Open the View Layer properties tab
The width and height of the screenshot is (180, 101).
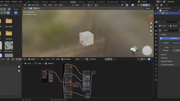pyautogui.click(x=156, y=38)
